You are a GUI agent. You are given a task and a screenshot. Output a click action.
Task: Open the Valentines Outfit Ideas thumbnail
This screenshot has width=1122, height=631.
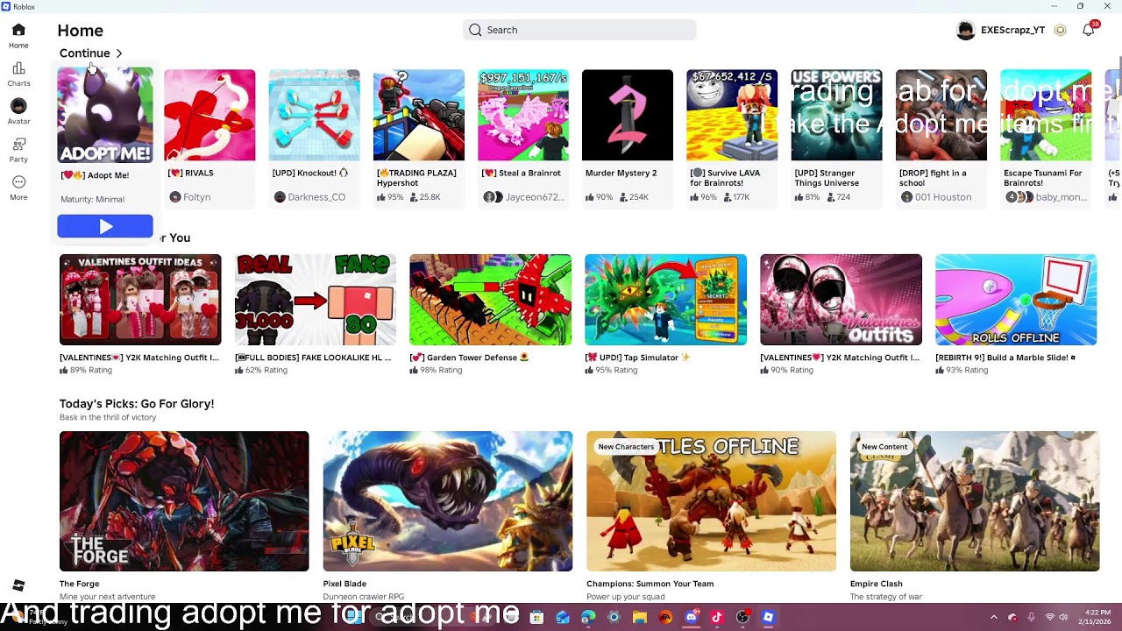(x=140, y=300)
